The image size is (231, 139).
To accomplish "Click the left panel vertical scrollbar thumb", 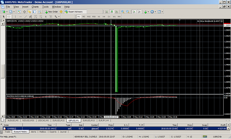I will point(3,71).
